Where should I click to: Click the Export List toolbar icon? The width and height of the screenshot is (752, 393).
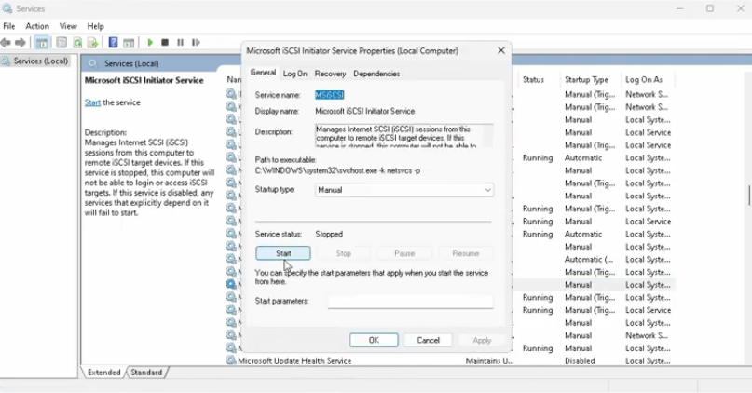92,43
